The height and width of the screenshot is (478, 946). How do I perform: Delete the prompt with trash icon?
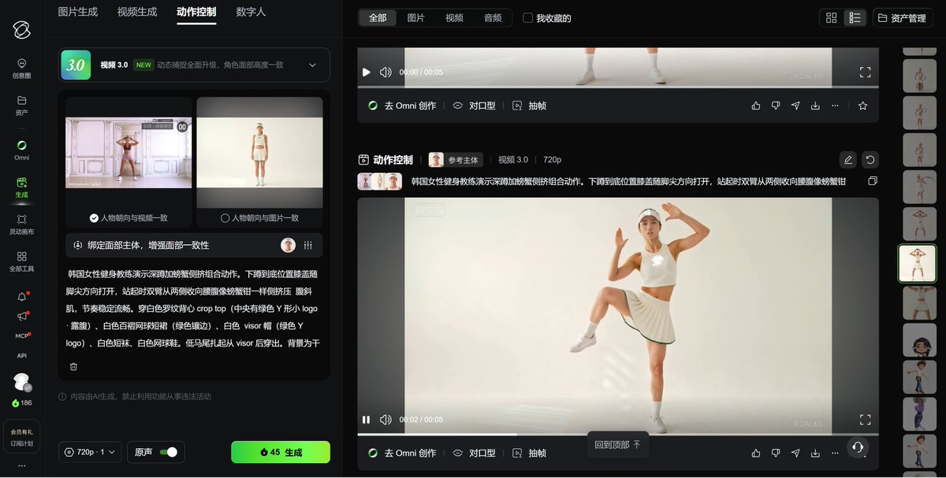[x=73, y=366]
